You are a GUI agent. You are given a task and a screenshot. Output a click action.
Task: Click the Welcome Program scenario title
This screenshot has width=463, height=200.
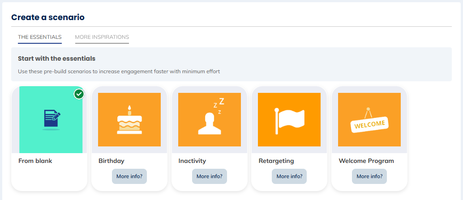366,161
